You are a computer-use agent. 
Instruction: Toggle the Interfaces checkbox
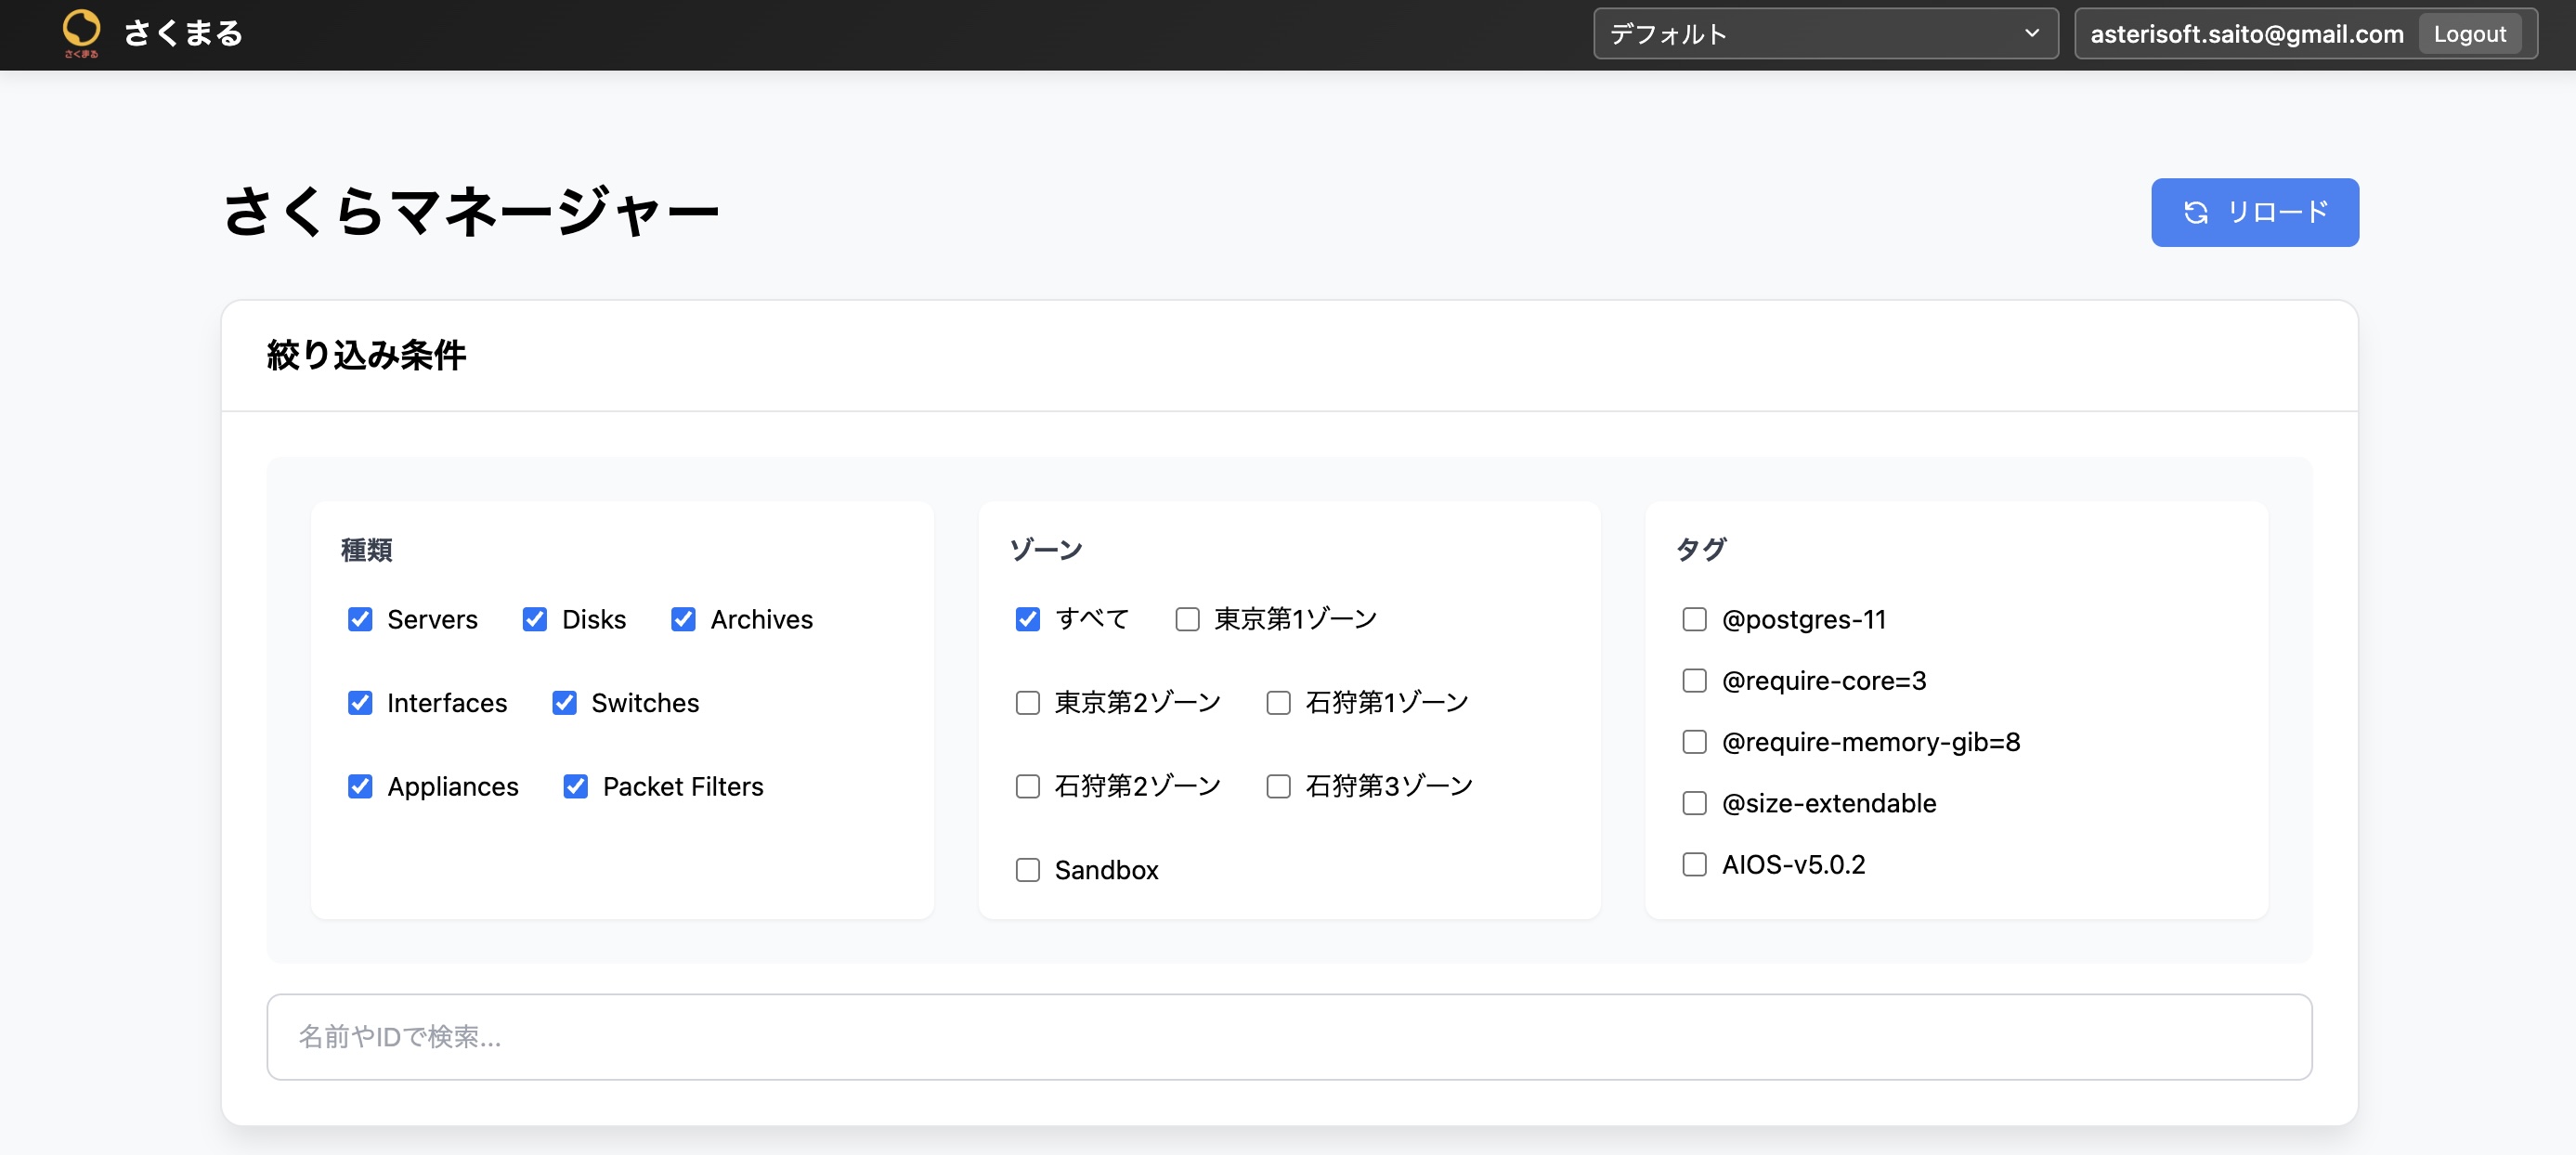pos(360,703)
